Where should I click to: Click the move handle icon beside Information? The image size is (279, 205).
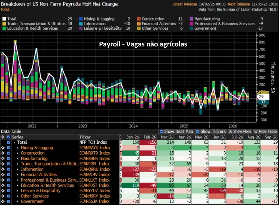[3, 169]
